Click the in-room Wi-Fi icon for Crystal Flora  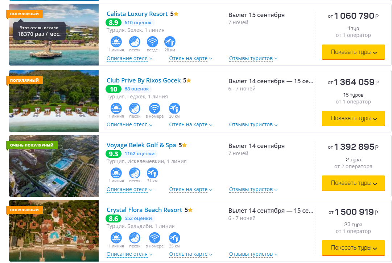[154, 238]
